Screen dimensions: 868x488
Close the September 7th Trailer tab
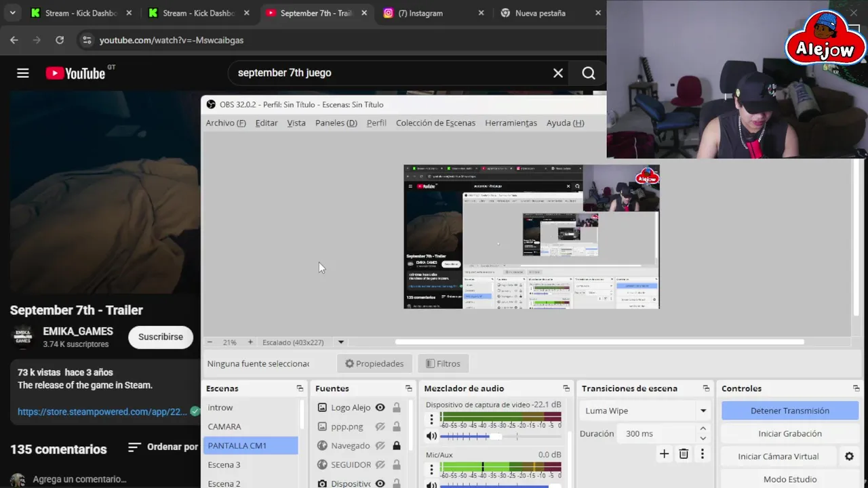click(363, 13)
